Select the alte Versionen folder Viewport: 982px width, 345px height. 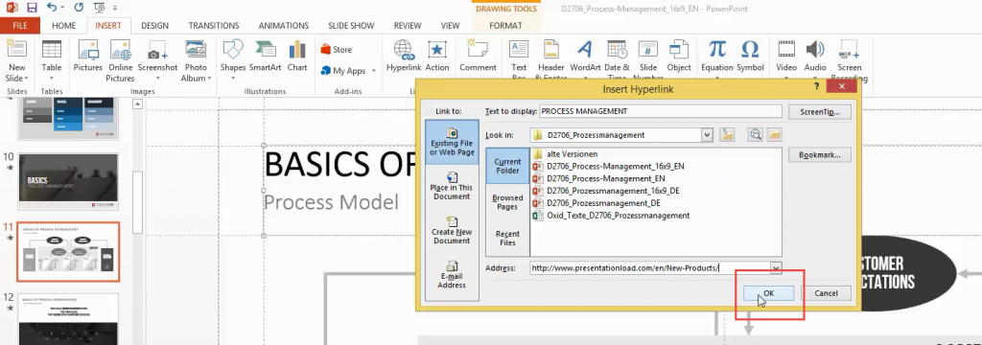click(x=565, y=154)
